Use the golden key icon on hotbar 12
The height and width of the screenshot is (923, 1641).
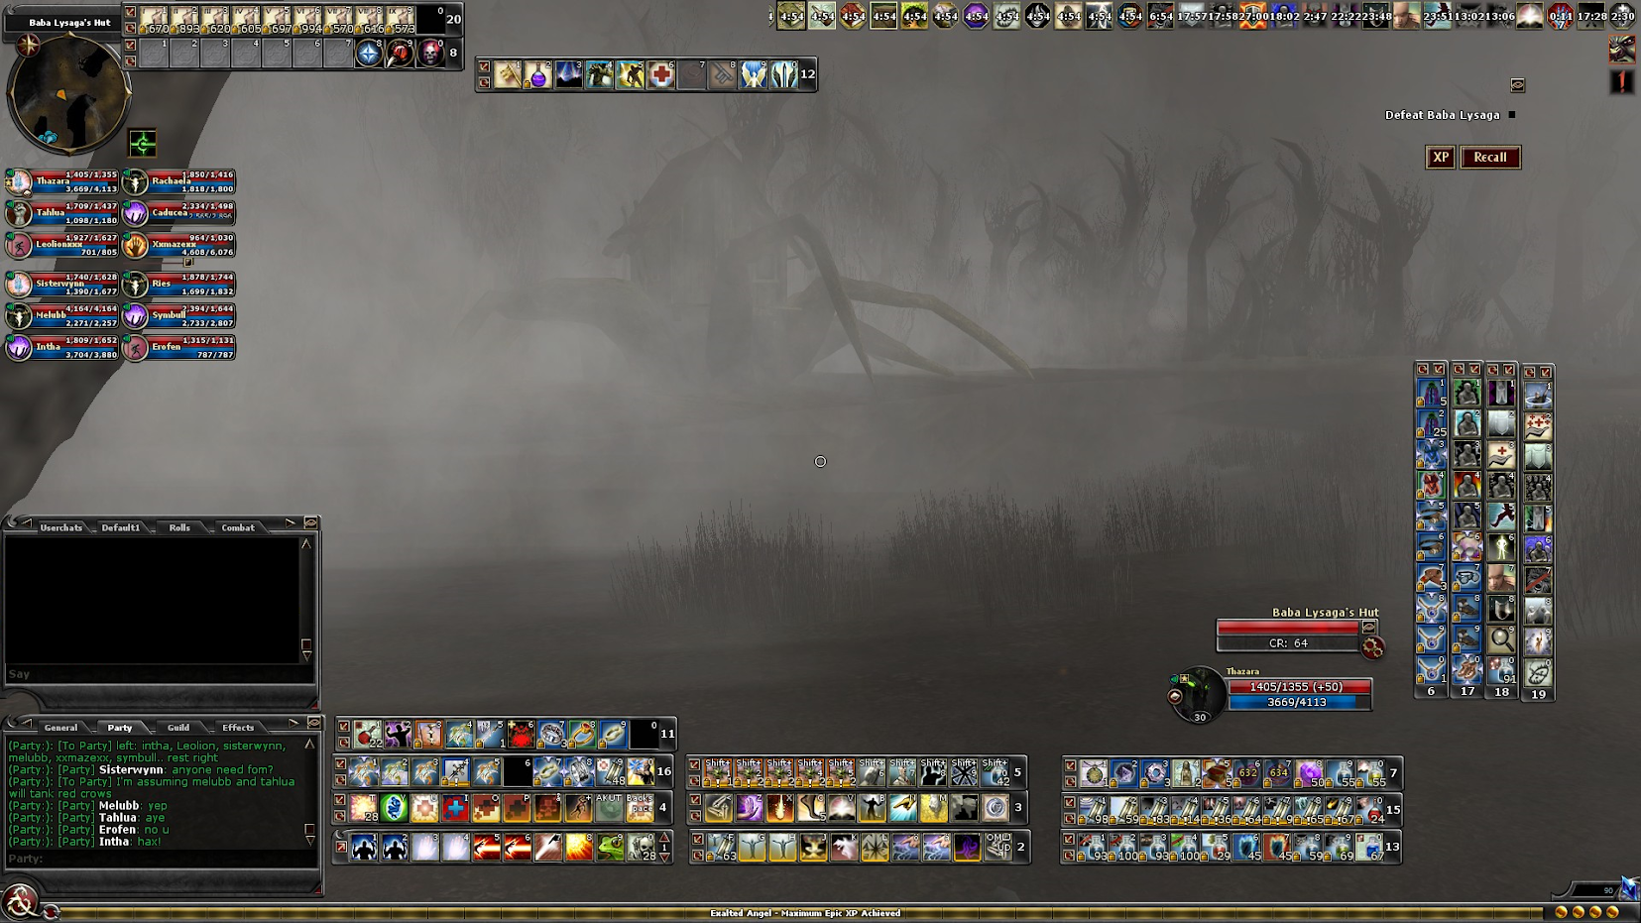pyautogui.click(x=508, y=74)
